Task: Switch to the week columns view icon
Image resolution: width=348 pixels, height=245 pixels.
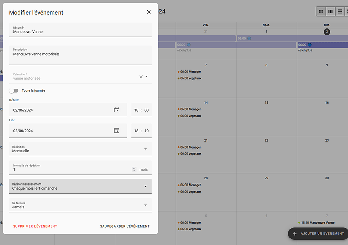Action: [x=330, y=11]
